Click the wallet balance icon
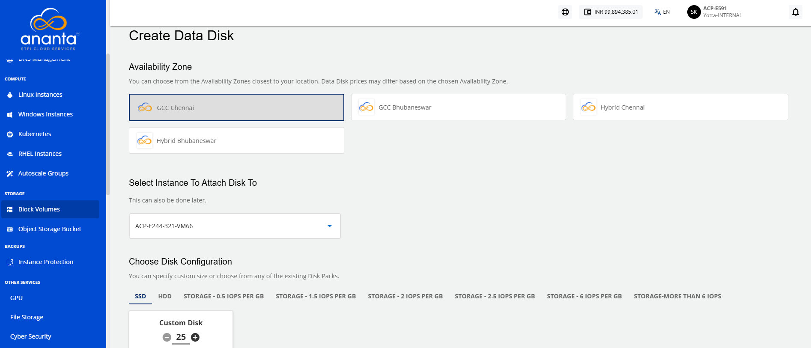 click(x=587, y=12)
